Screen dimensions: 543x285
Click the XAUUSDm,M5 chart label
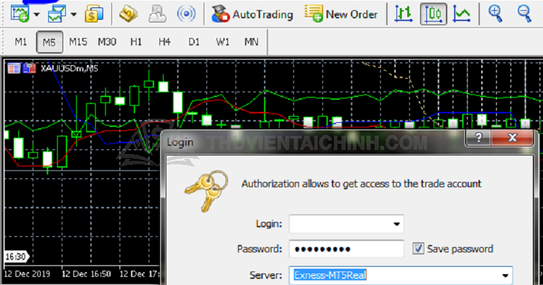point(69,69)
